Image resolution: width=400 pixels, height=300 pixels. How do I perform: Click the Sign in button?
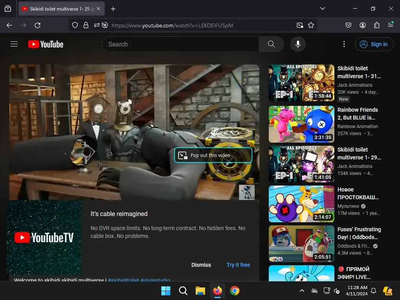[x=374, y=44]
